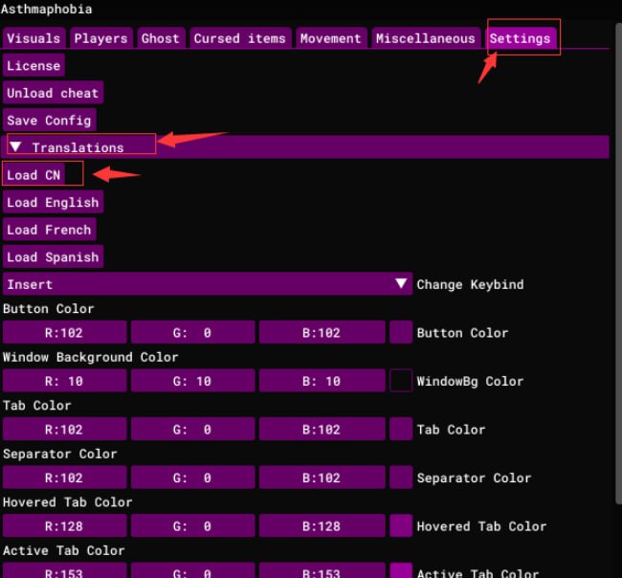
Task: Load the Spanish translation
Action: coord(53,256)
